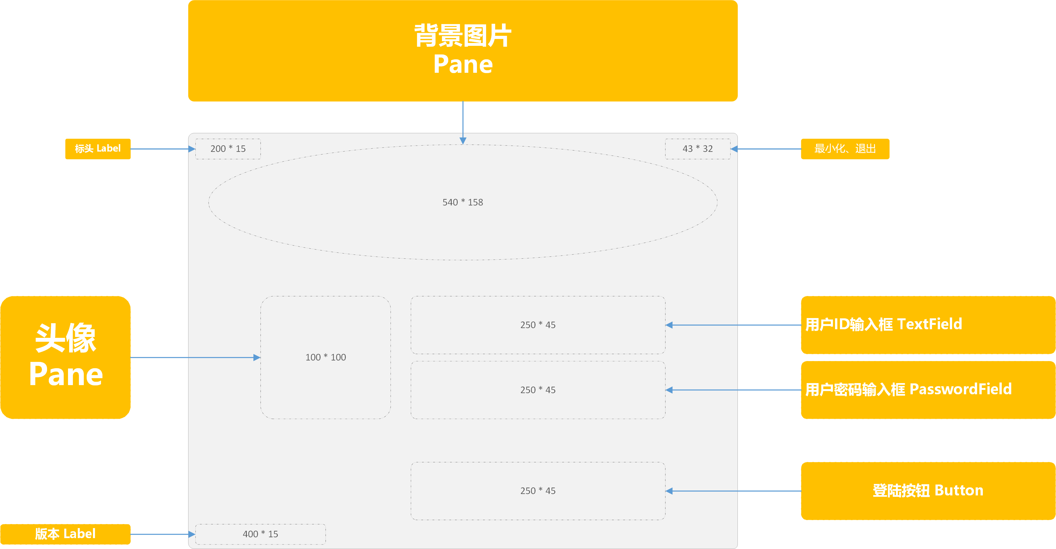The image size is (1056, 549).
Task: Click the 200 * 15 placeholder box
Action: [228, 149]
